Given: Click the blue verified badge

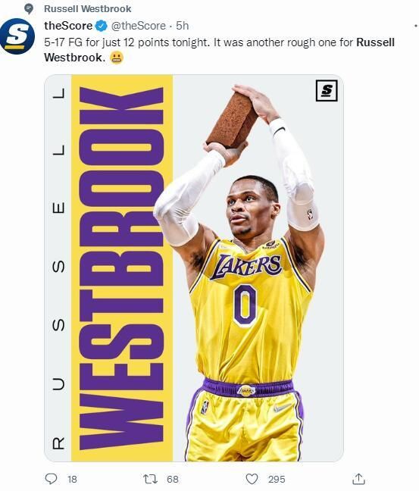Looking at the screenshot, I should pyautogui.click(x=101, y=26).
